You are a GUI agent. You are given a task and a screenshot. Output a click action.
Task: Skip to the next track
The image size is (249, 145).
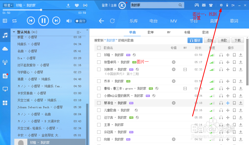pos(56,21)
